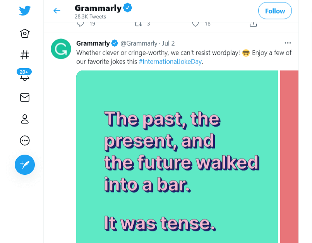Open the @Grammarly handle in the tweet

click(x=139, y=43)
